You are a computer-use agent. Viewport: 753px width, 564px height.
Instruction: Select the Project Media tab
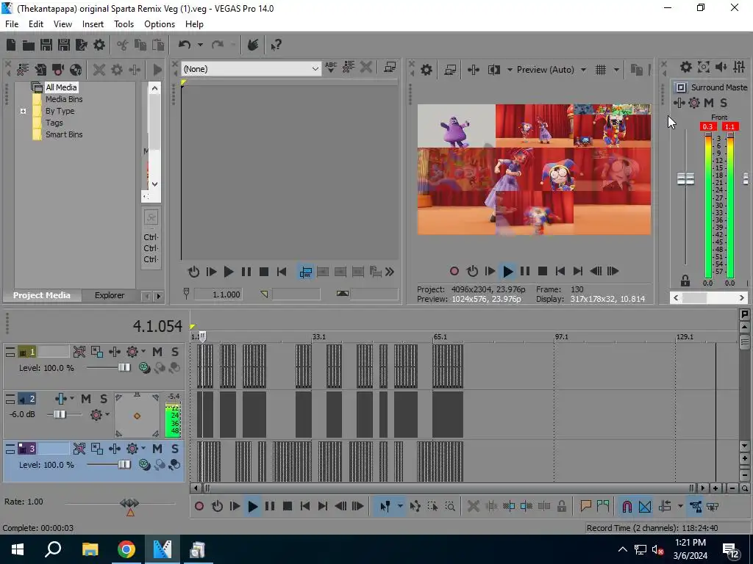[x=42, y=295]
